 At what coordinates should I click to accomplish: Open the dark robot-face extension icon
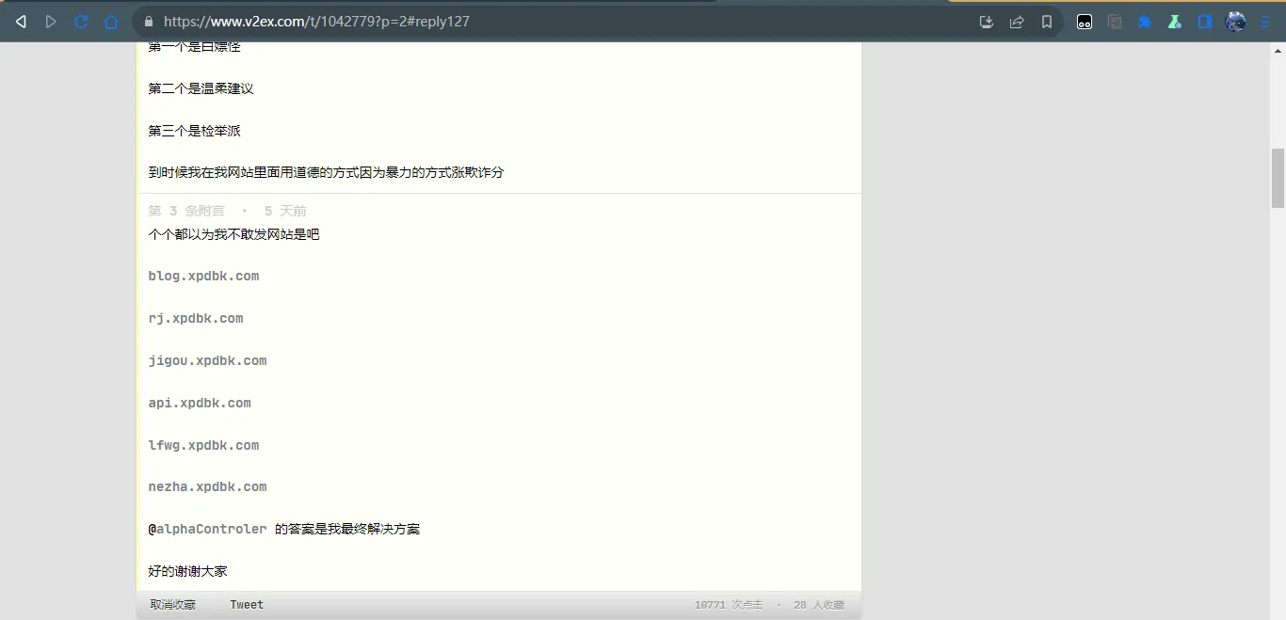click(x=1085, y=22)
